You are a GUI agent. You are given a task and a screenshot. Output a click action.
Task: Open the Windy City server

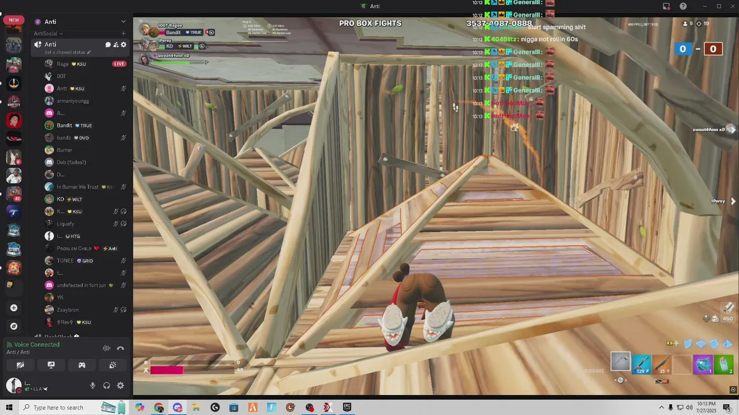tap(14, 102)
